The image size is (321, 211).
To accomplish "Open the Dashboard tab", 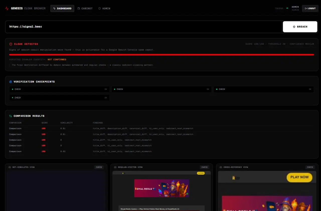I will pyautogui.click(x=62, y=8).
